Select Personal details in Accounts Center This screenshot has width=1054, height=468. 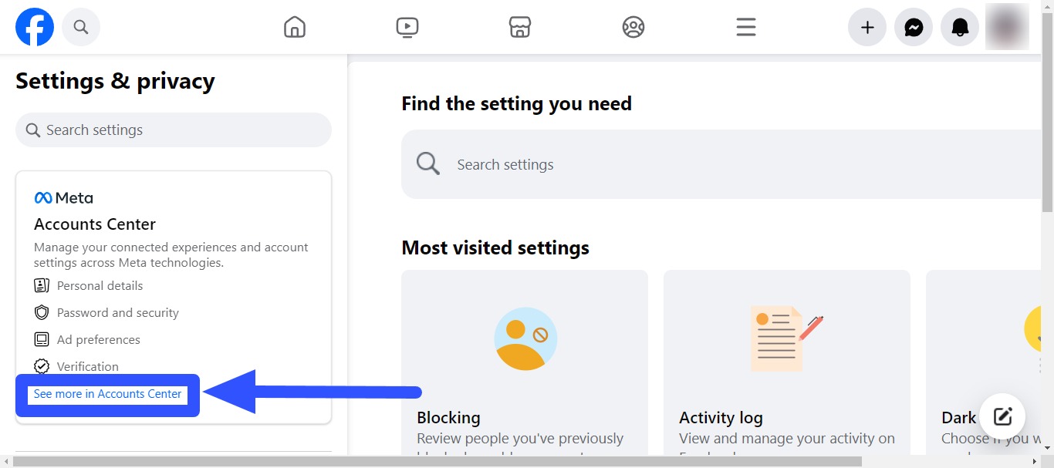pyautogui.click(x=100, y=285)
